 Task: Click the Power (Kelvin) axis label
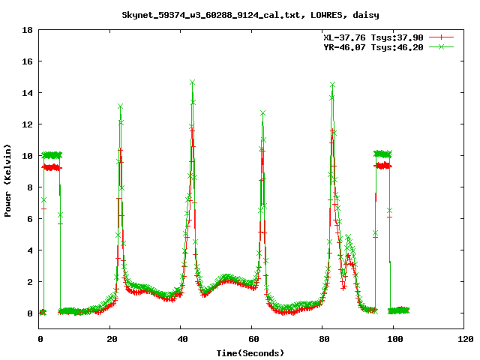pyautogui.click(x=7, y=181)
